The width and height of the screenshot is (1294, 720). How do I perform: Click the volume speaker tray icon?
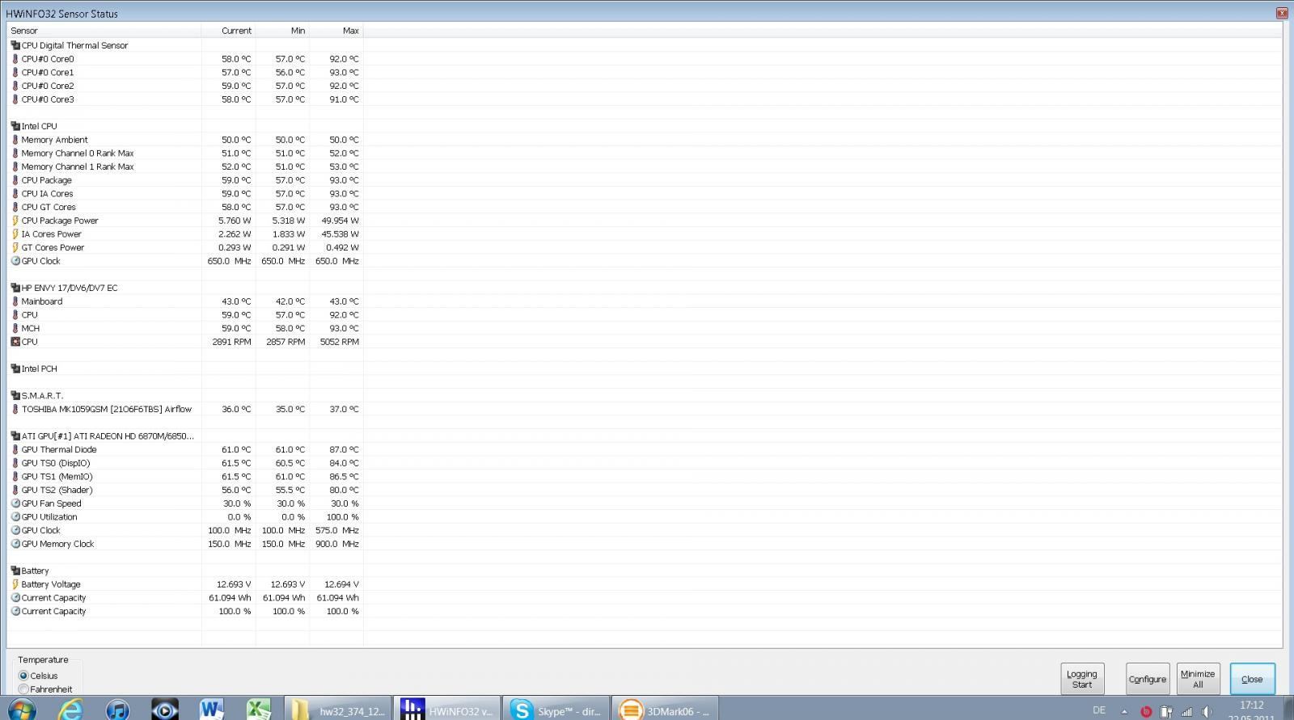pos(1207,712)
